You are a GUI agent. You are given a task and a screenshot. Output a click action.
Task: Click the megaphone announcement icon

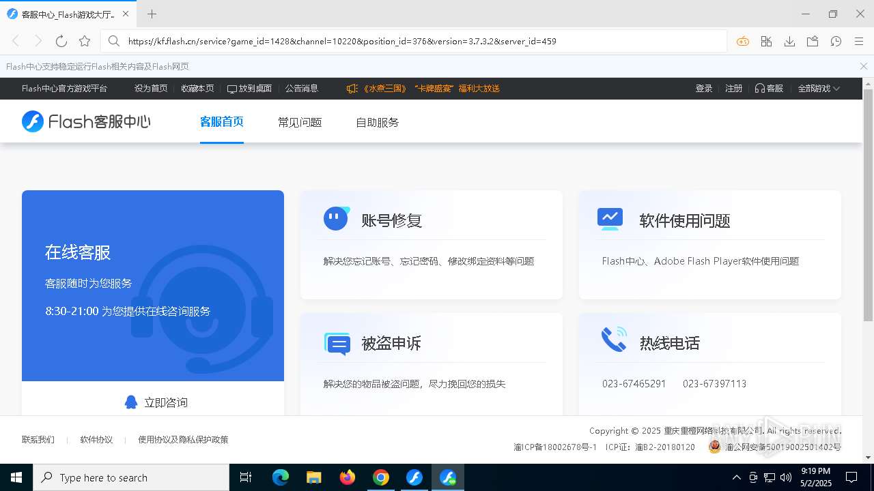[x=352, y=89]
